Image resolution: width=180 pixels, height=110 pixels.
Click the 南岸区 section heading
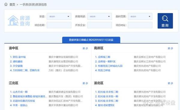click(x=99, y=48)
